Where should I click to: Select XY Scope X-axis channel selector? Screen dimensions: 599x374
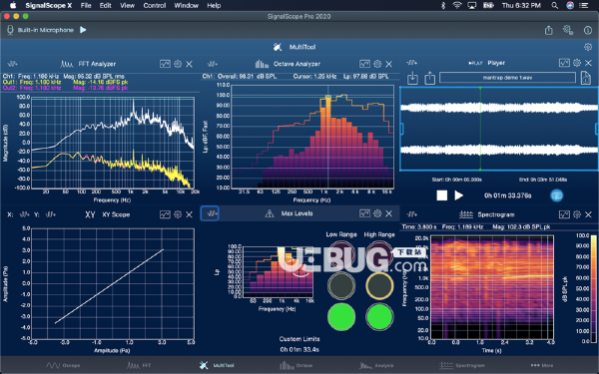click(24, 214)
